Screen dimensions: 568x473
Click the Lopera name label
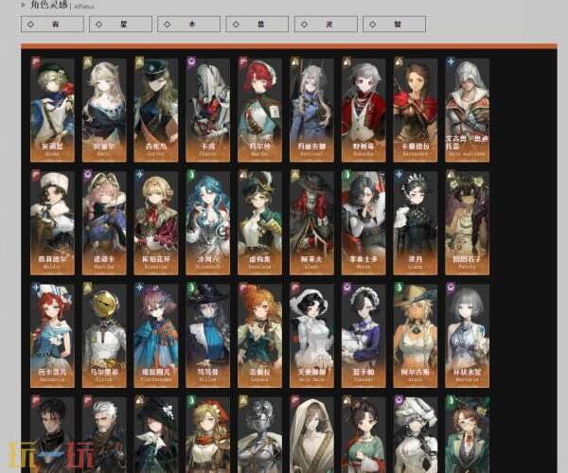[x=259, y=375]
